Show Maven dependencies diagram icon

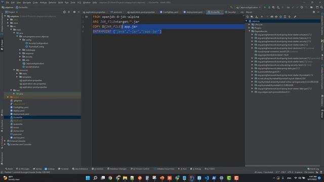[285, 17]
